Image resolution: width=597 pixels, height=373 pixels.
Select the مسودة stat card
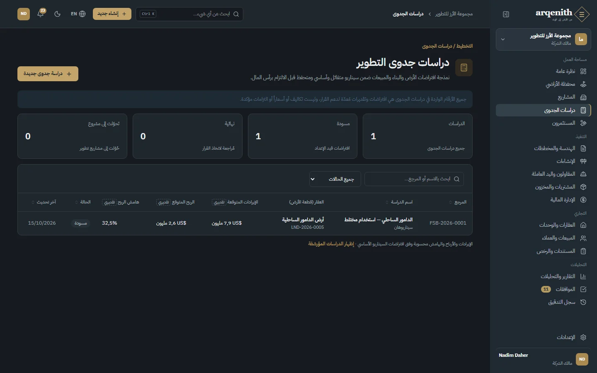(x=303, y=136)
